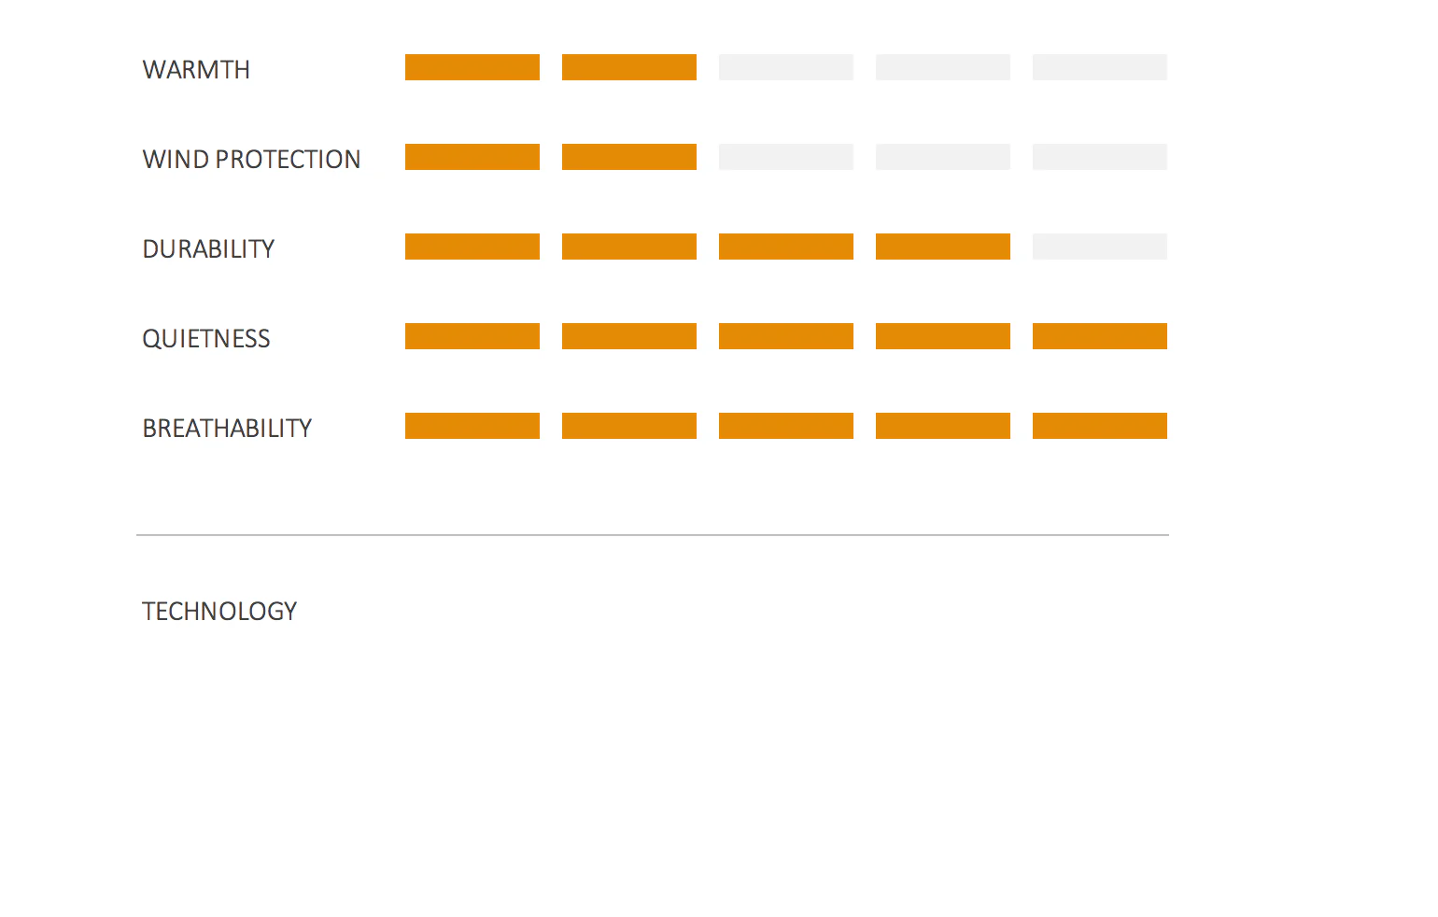Click the WIND PROTECTION label
Image resolution: width=1438 pixels, height=917 pixels.
pos(251,160)
